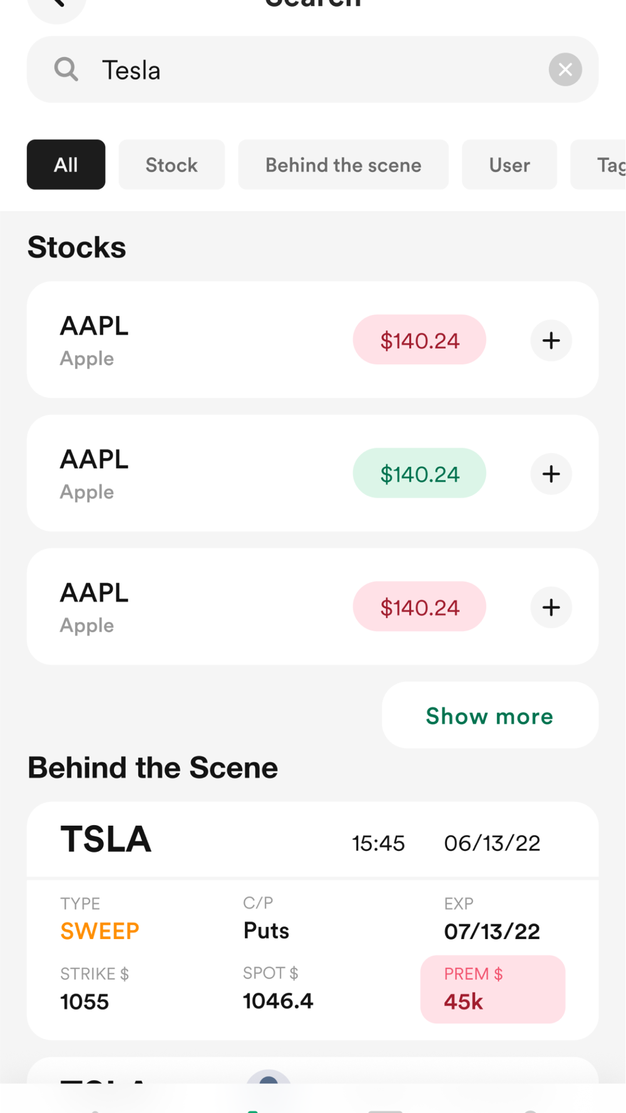Tap the back arrow at top
The width and height of the screenshot is (626, 1113).
click(x=56, y=5)
